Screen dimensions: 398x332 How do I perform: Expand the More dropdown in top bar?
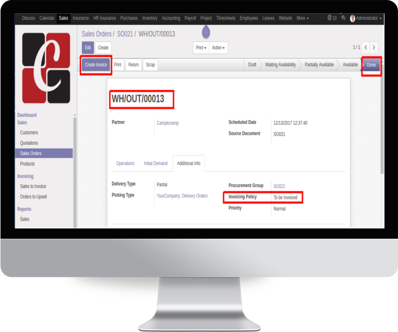click(x=302, y=18)
